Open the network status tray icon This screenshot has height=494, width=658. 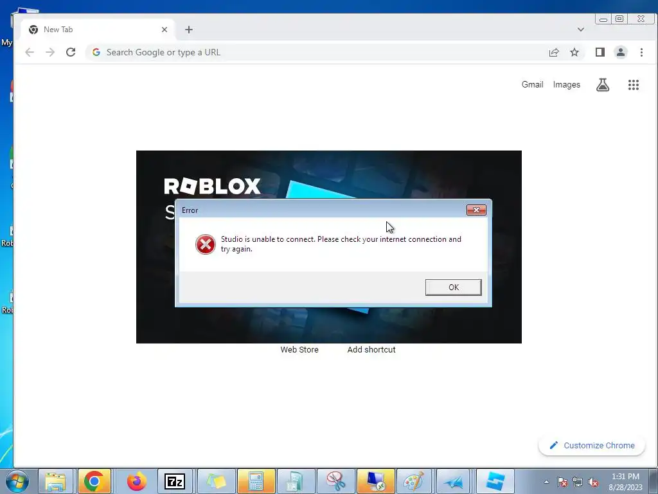click(x=578, y=482)
